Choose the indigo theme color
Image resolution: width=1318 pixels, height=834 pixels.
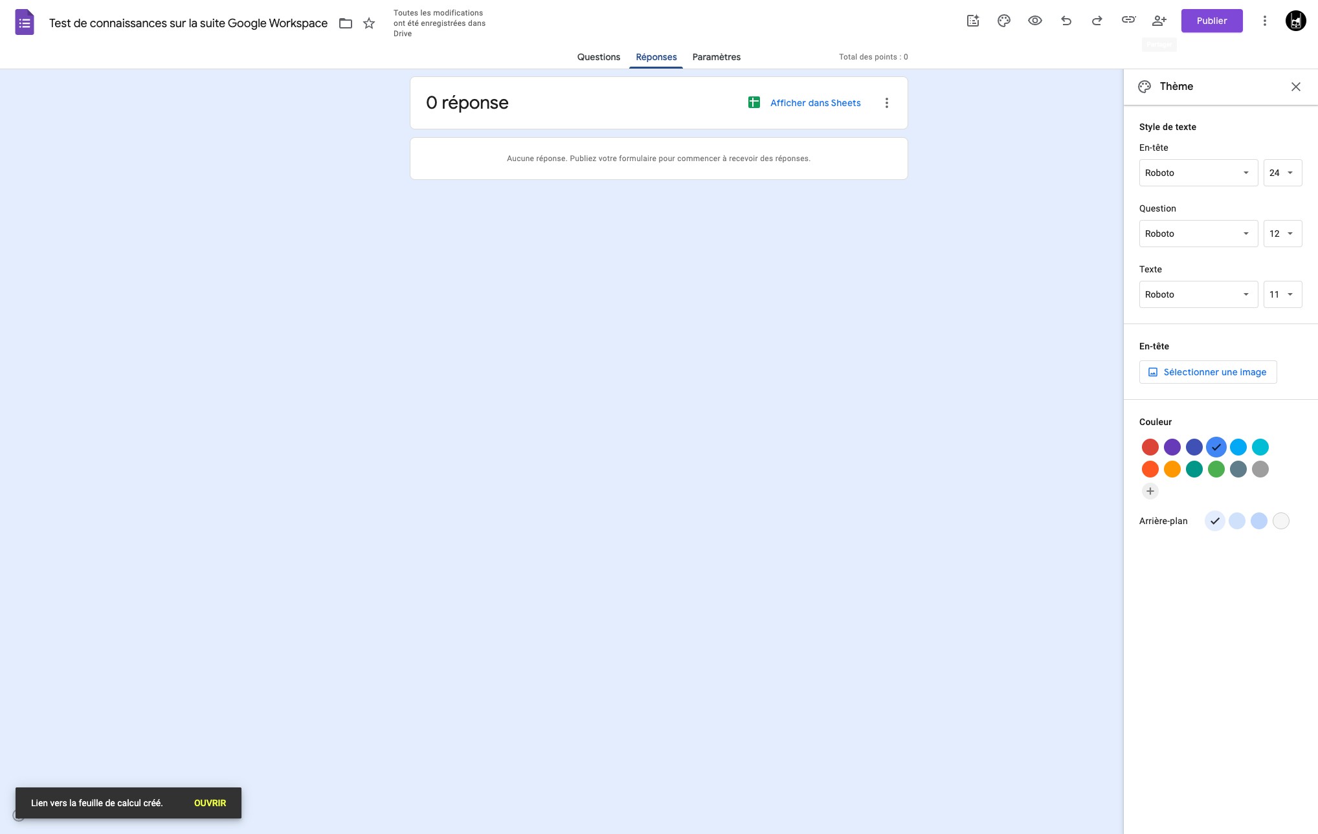1194,447
